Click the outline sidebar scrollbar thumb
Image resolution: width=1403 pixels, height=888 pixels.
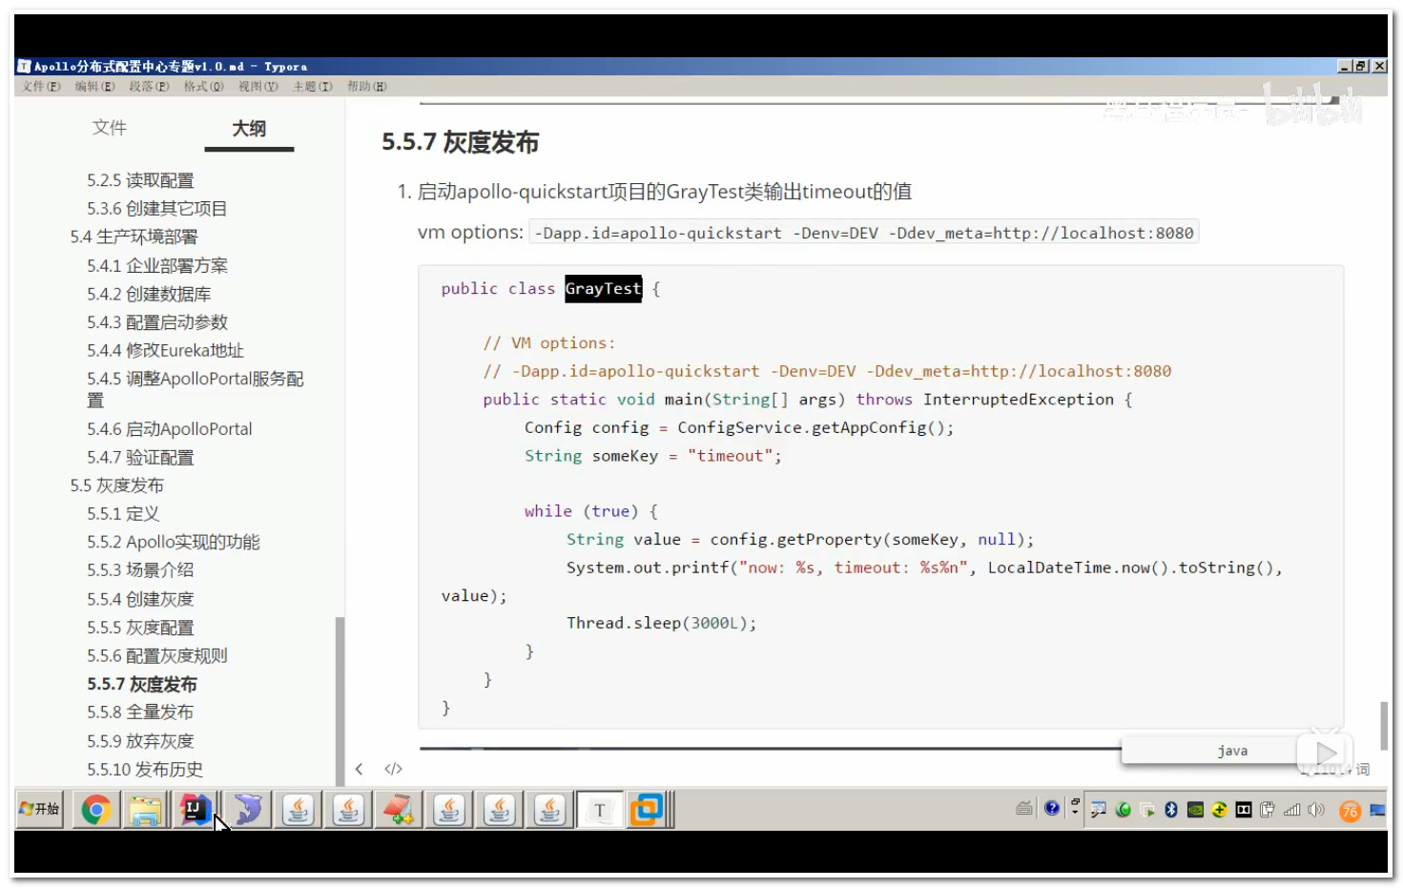[x=340, y=701]
